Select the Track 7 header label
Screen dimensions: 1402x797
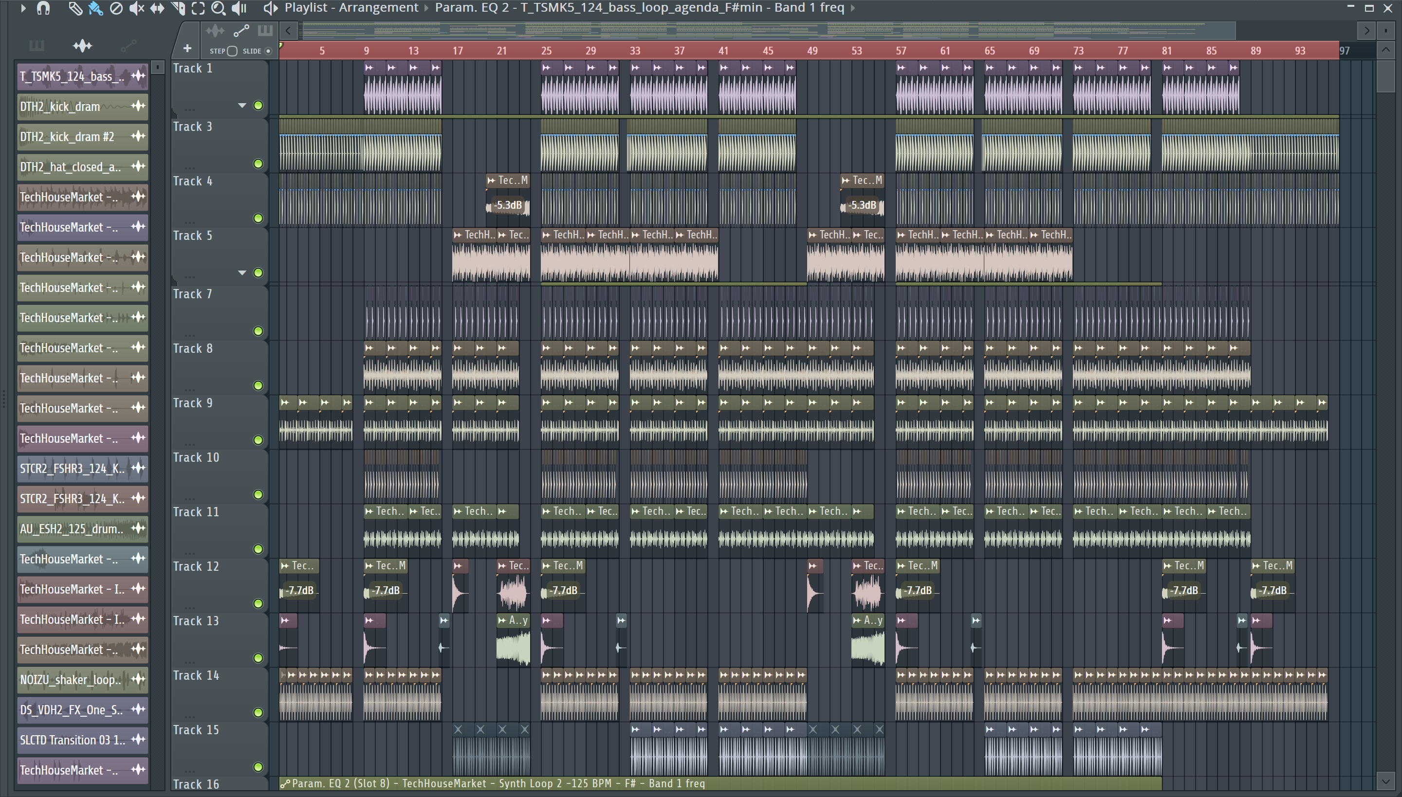click(192, 294)
